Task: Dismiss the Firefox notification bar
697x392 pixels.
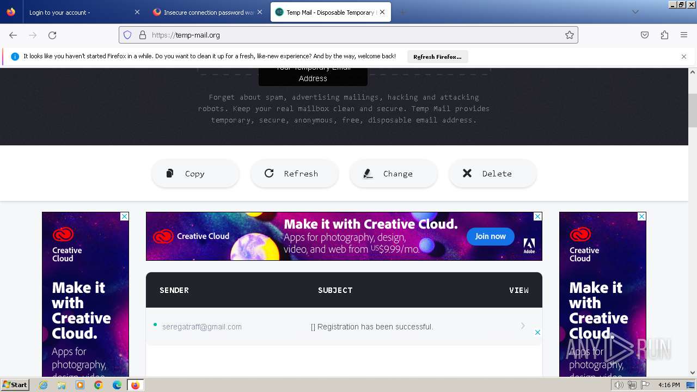Action: coord(684,57)
